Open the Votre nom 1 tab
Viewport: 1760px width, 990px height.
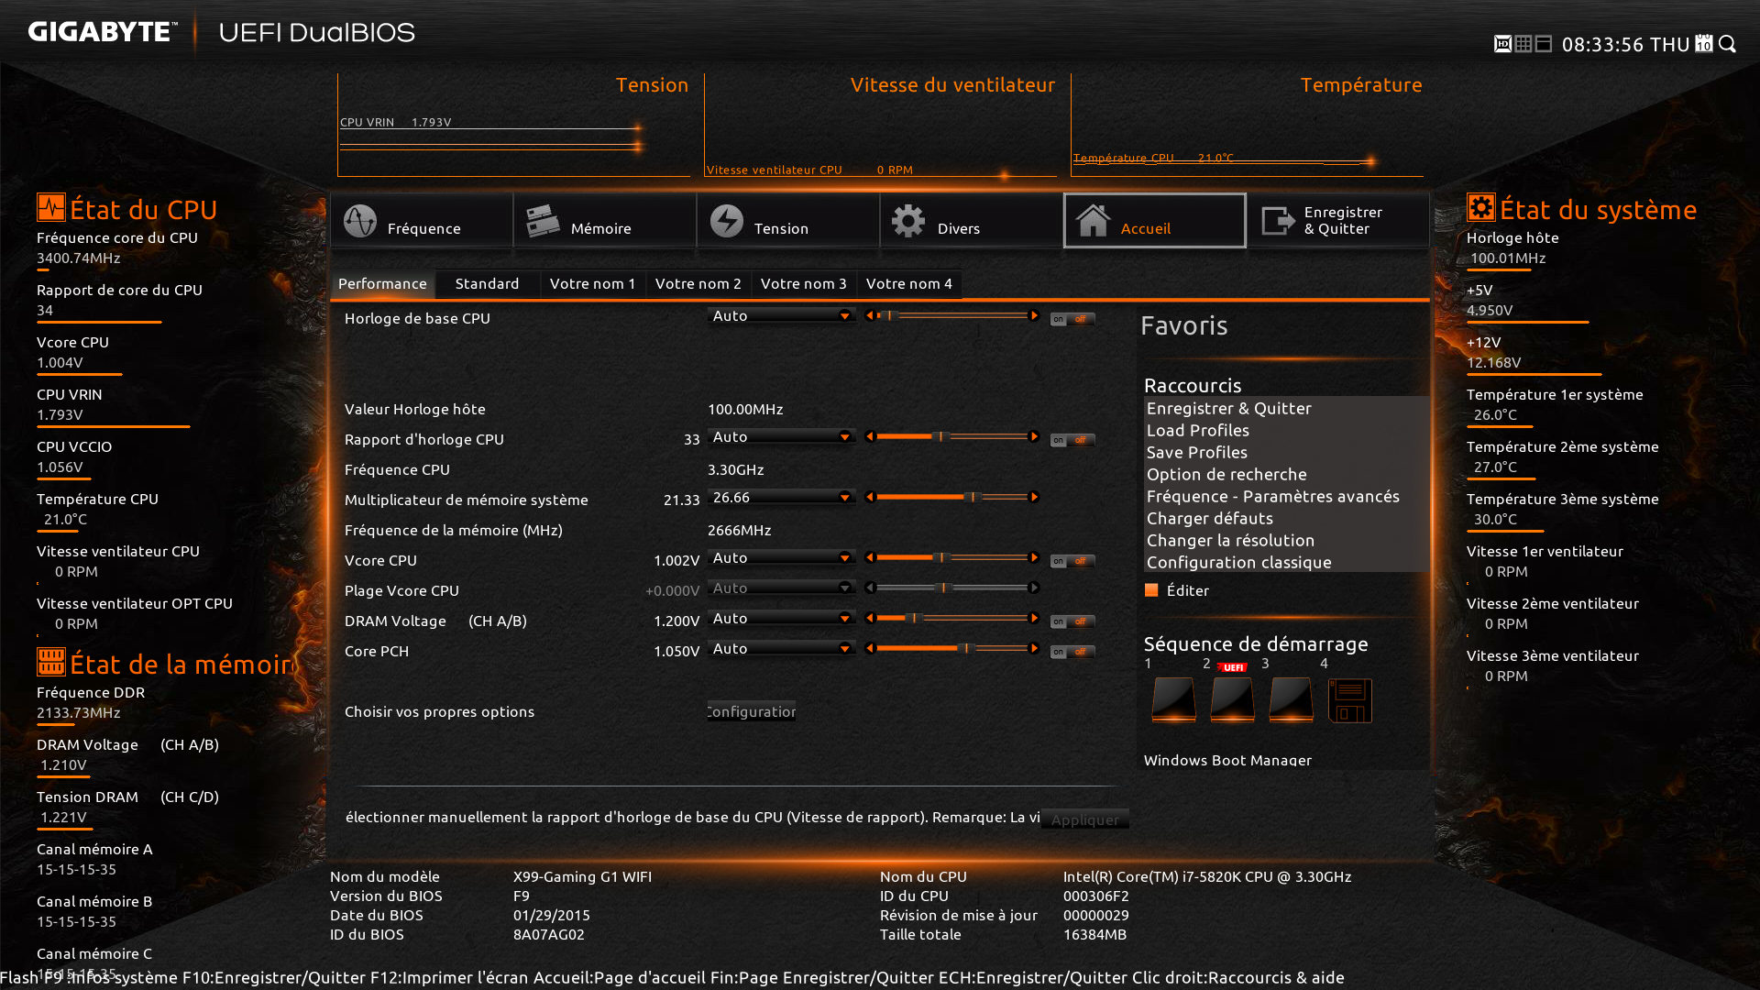pos(593,283)
